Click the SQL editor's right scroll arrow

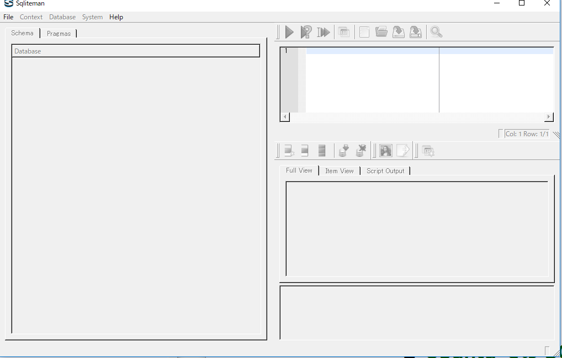(x=548, y=117)
